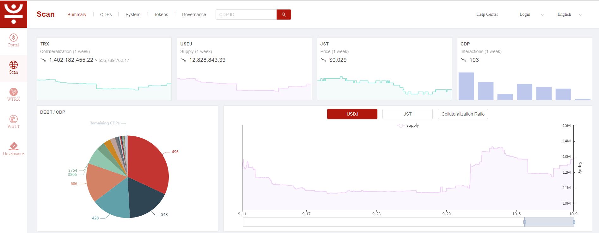
Task: Open the WTRX sidebar icon
Action: coord(14,92)
